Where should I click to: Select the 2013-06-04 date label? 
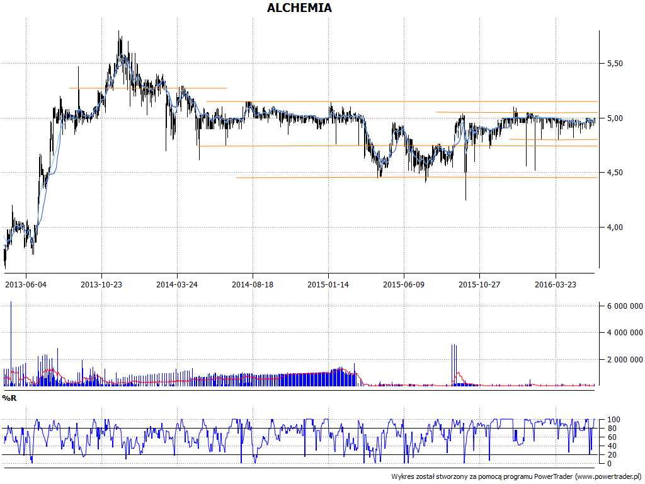click(25, 284)
